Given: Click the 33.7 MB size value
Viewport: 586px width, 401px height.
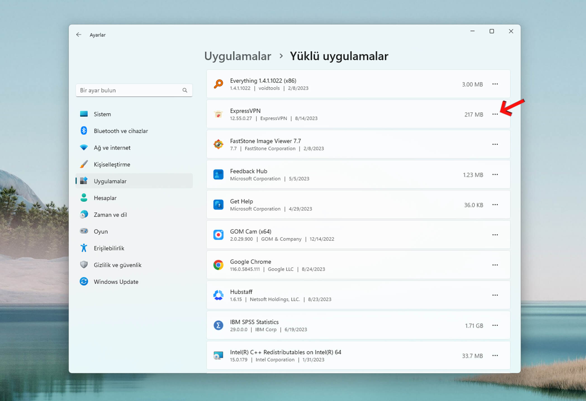Looking at the screenshot, I should click(x=472, y=356).
